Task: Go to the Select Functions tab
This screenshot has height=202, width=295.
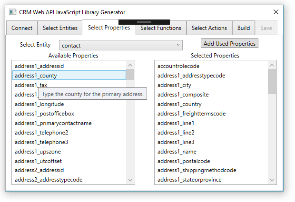Action: [x=161, y=28]
